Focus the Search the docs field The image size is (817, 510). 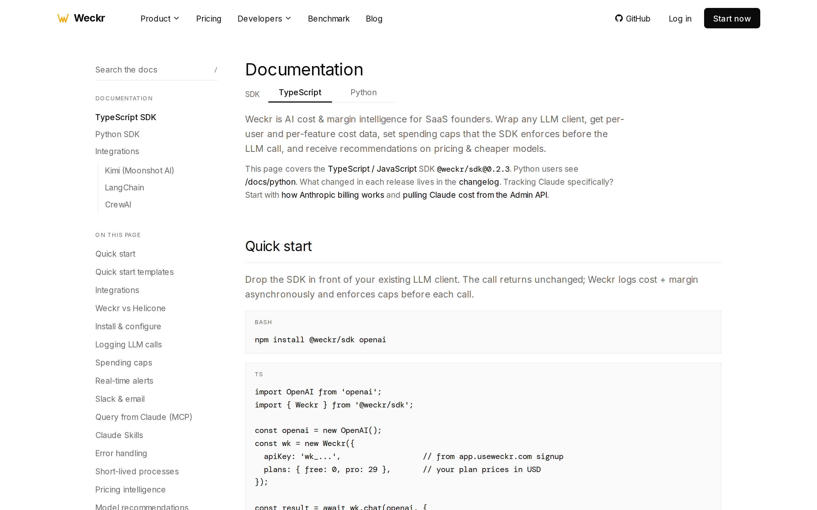coord(156,70)
